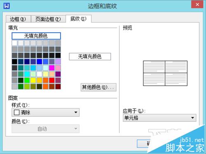Choose the slate purple-gray swatch
The height and width of the screenshot is (154, 206).
(52, 62)
